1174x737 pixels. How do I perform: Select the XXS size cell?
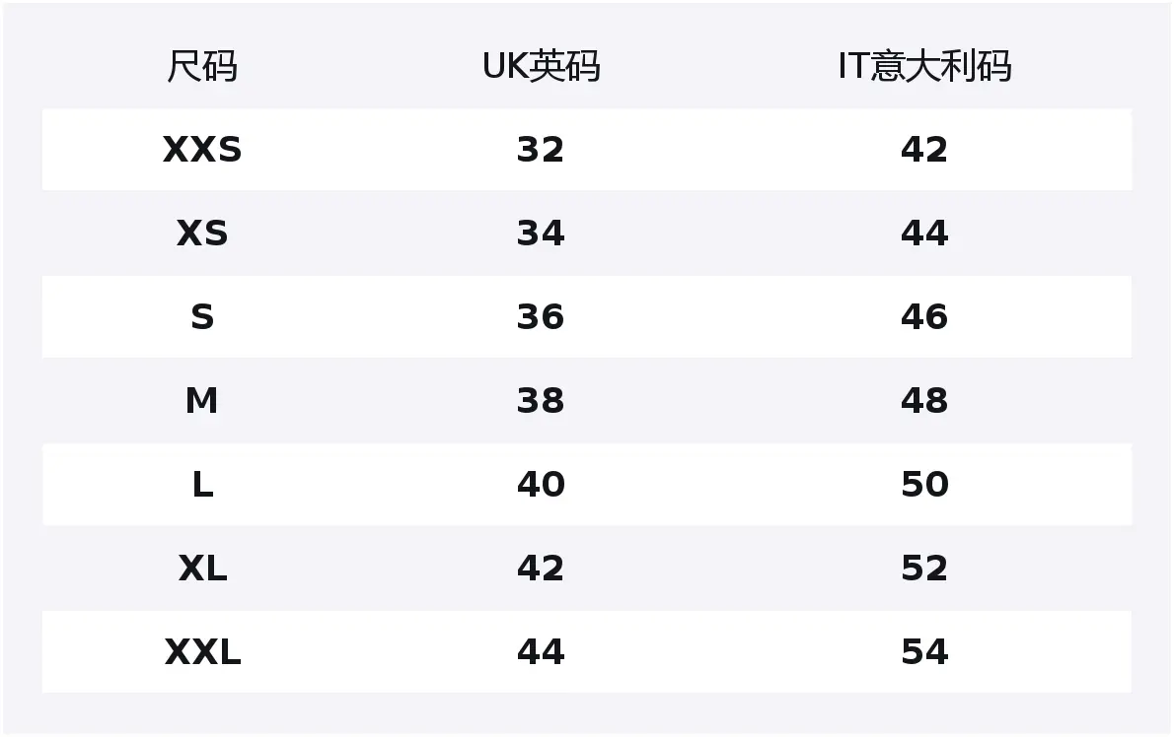(202, 150)
